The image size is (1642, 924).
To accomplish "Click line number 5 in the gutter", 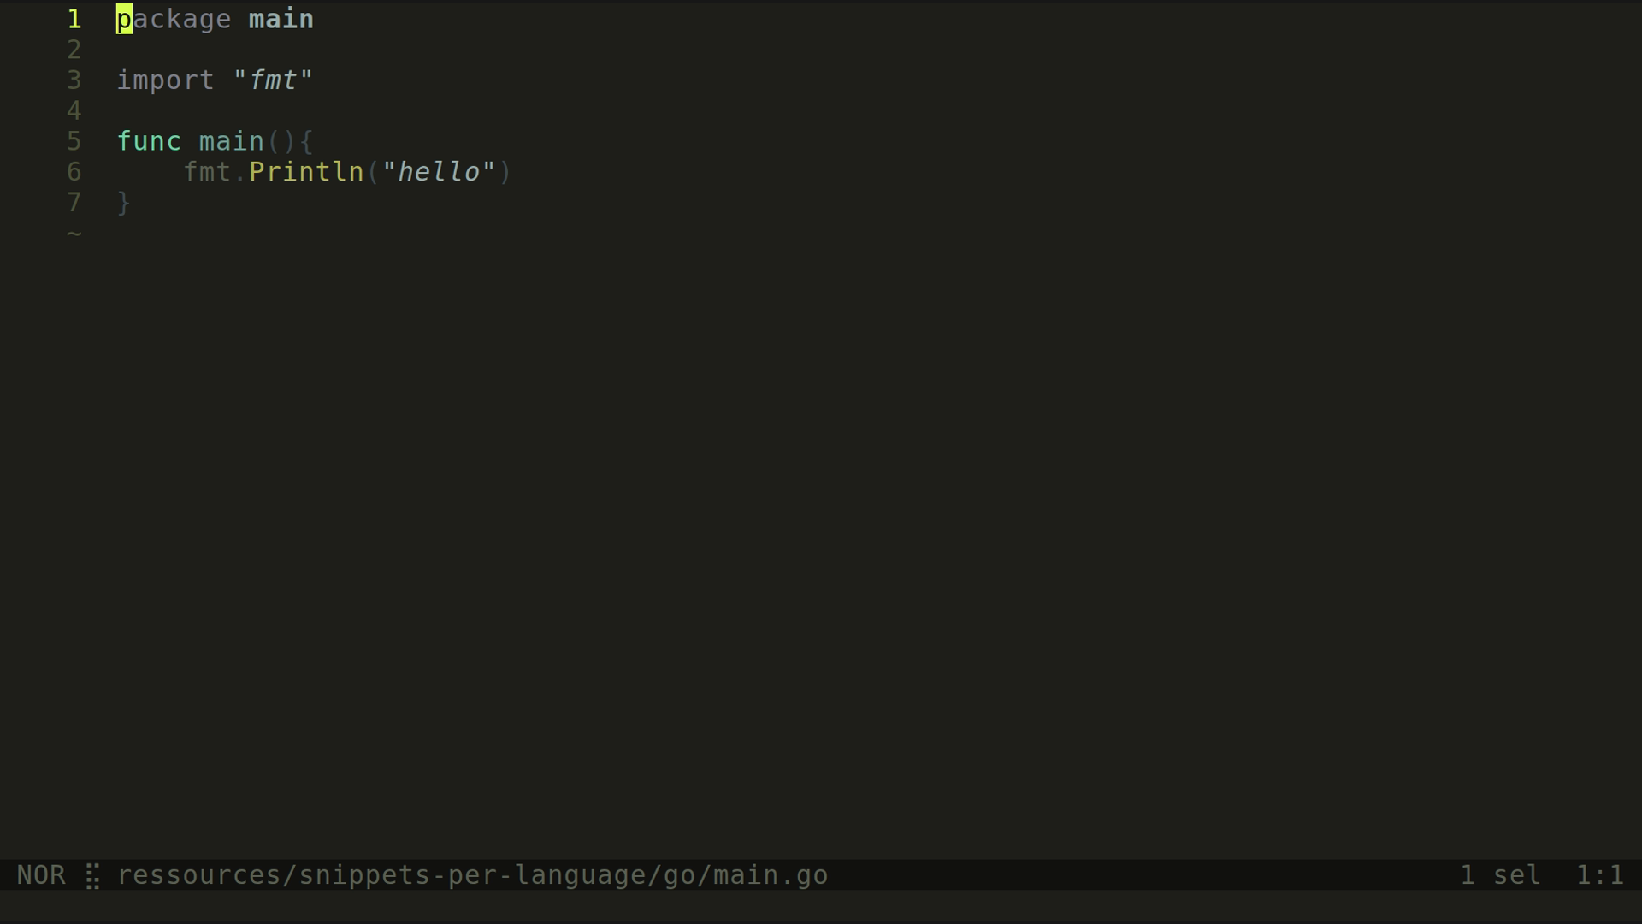I will point(74,141).
